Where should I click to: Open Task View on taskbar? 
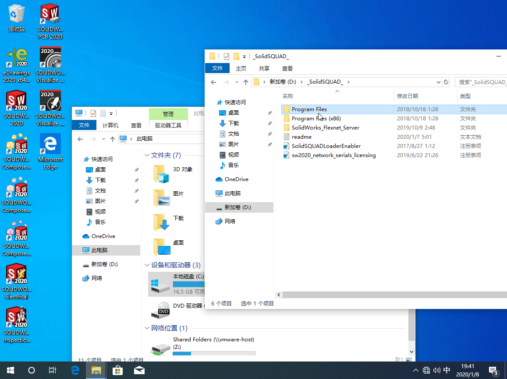53,370
